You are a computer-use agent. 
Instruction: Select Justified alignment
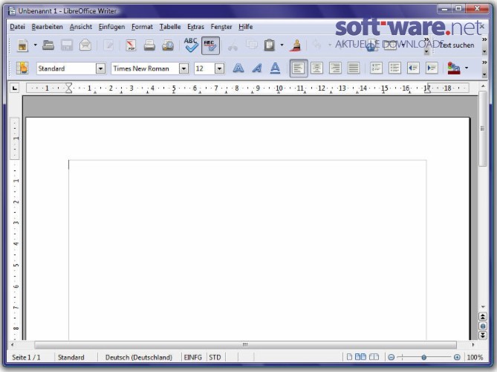tap(354, 68)
